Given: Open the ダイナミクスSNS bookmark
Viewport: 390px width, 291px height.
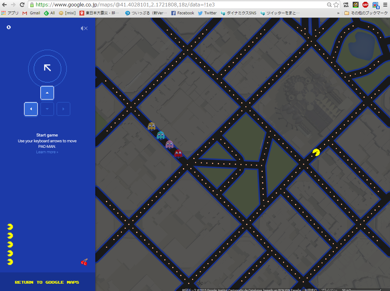Looking at the screenshot, I should [238, 13].
